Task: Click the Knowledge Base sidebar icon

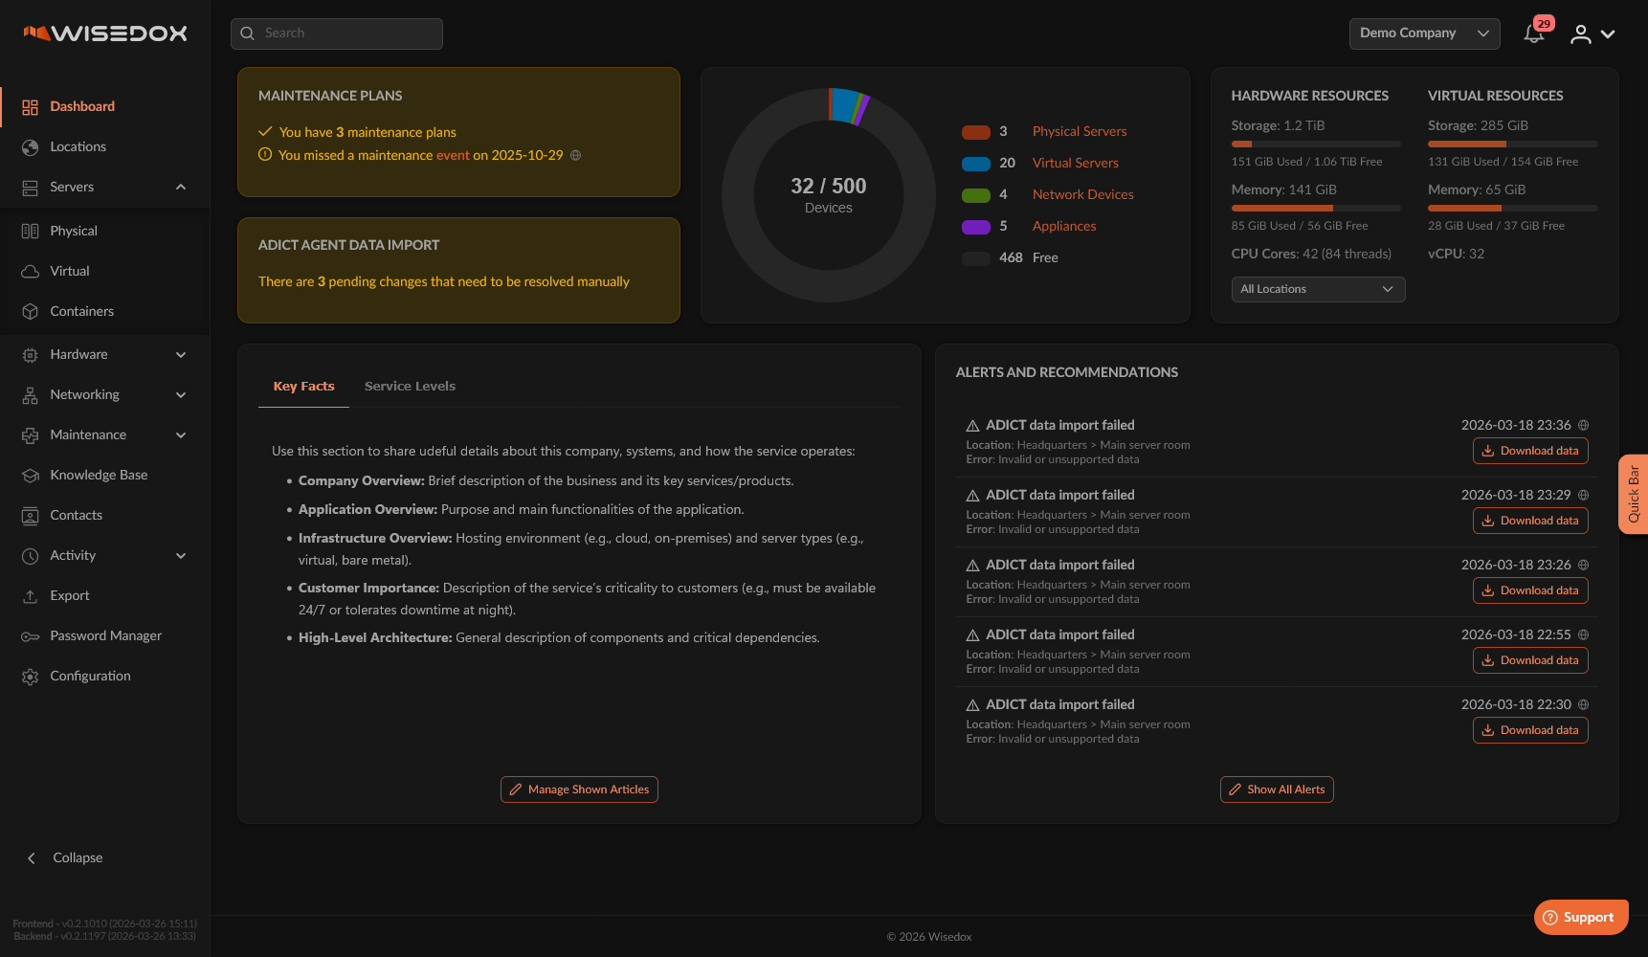Action: (x=31, y=476)
